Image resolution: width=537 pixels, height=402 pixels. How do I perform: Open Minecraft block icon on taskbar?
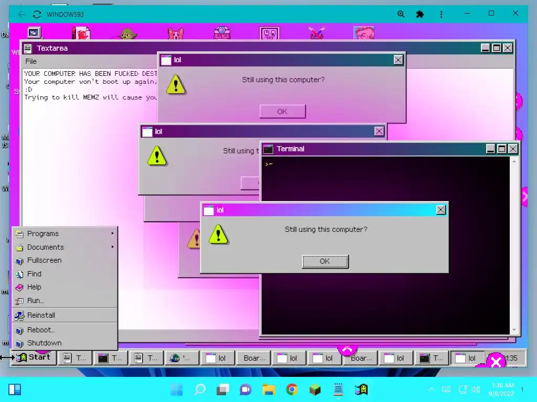point(315,389)
